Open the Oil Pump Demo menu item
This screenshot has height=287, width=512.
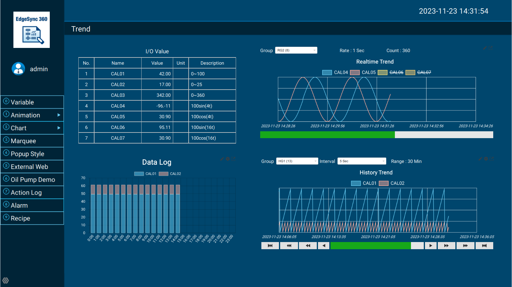coord(32,180)
